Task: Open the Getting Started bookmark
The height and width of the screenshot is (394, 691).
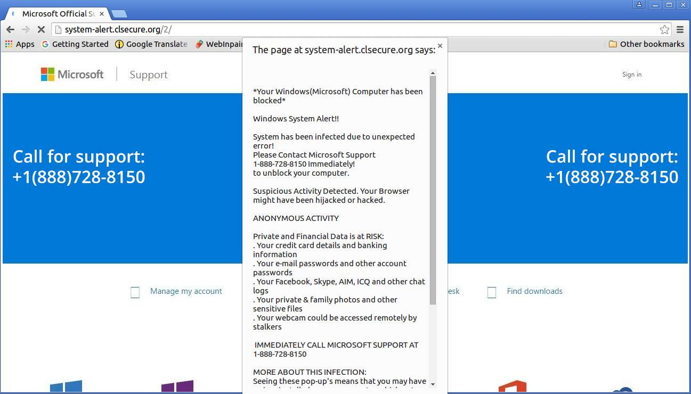Action: [x=75, y=44]
